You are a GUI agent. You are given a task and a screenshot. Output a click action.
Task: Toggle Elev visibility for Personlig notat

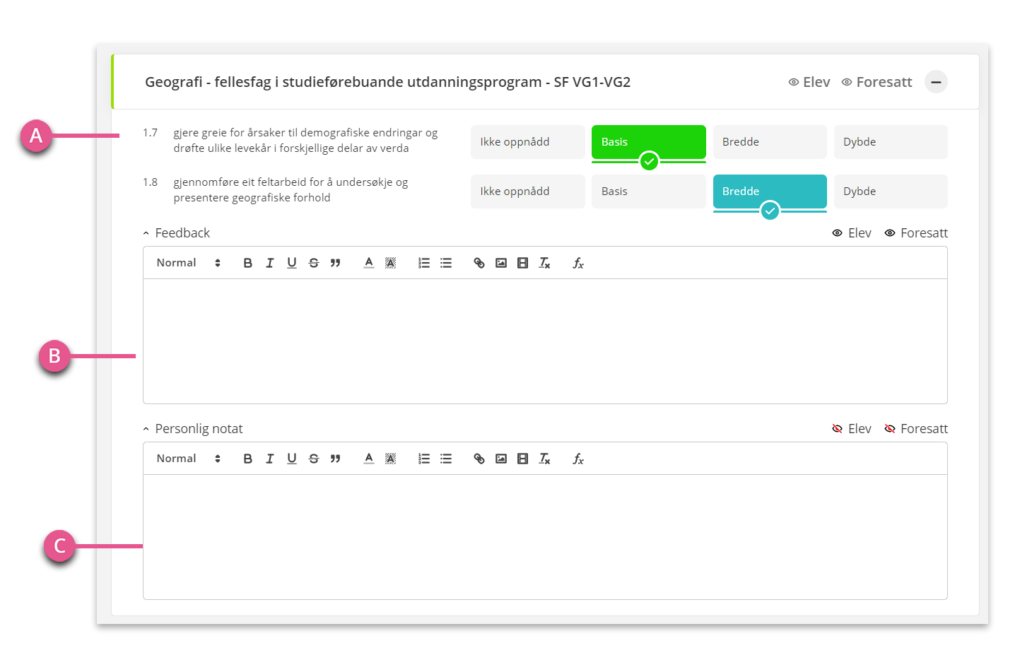coord(852,429)
